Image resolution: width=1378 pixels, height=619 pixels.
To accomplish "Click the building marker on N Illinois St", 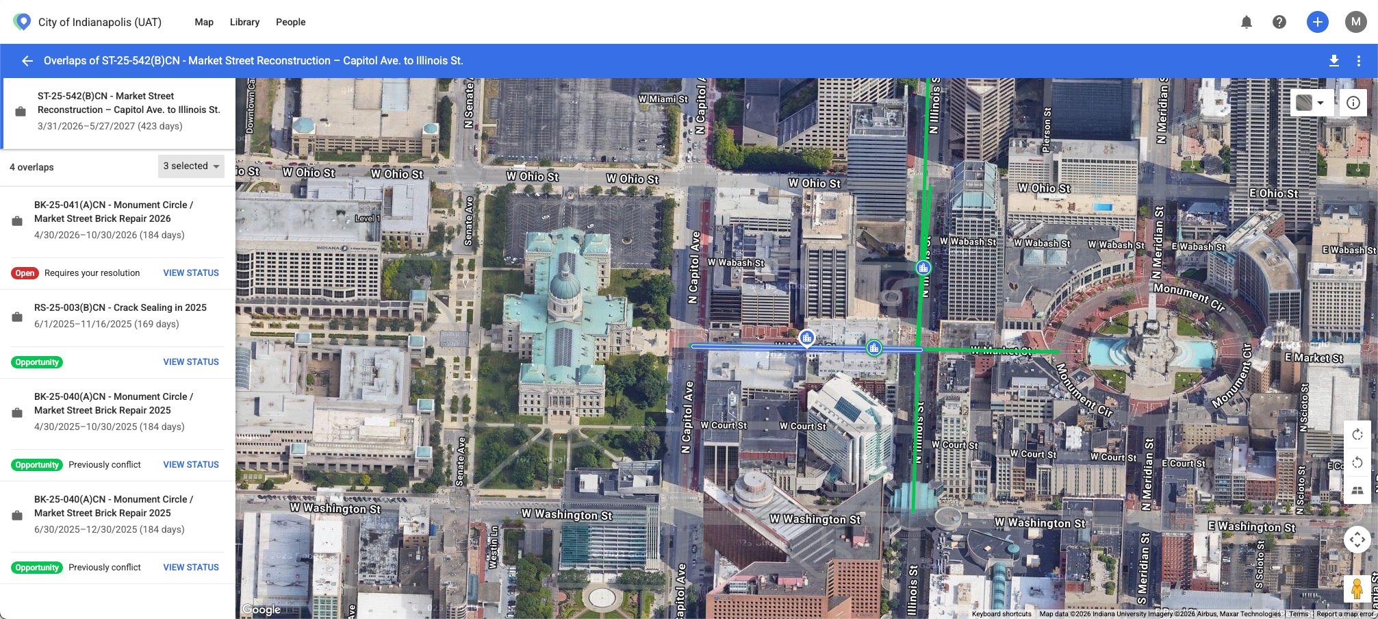I will click(x=923, y=268).
